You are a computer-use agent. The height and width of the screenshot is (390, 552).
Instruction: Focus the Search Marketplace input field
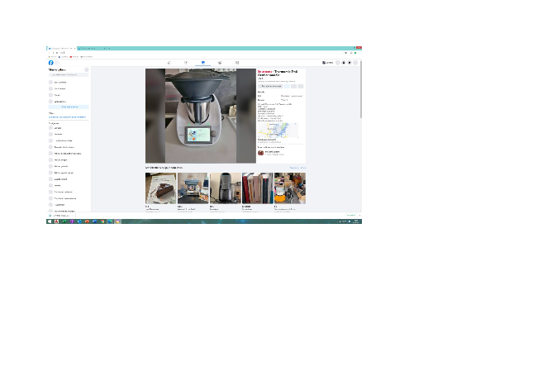pos(69,74)
